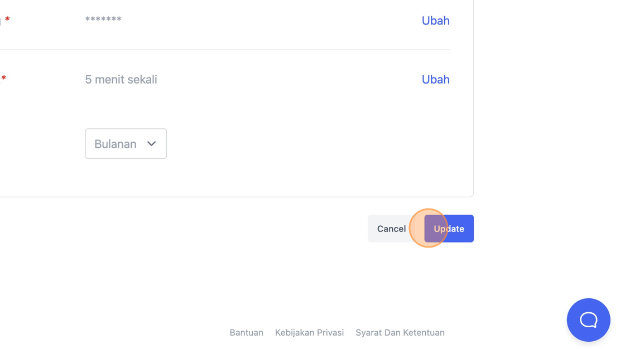Click the blue Update label text
Image resolution: width=625 pixels, height=349 pixels.
pyautogui.click(x=449, y=229)
